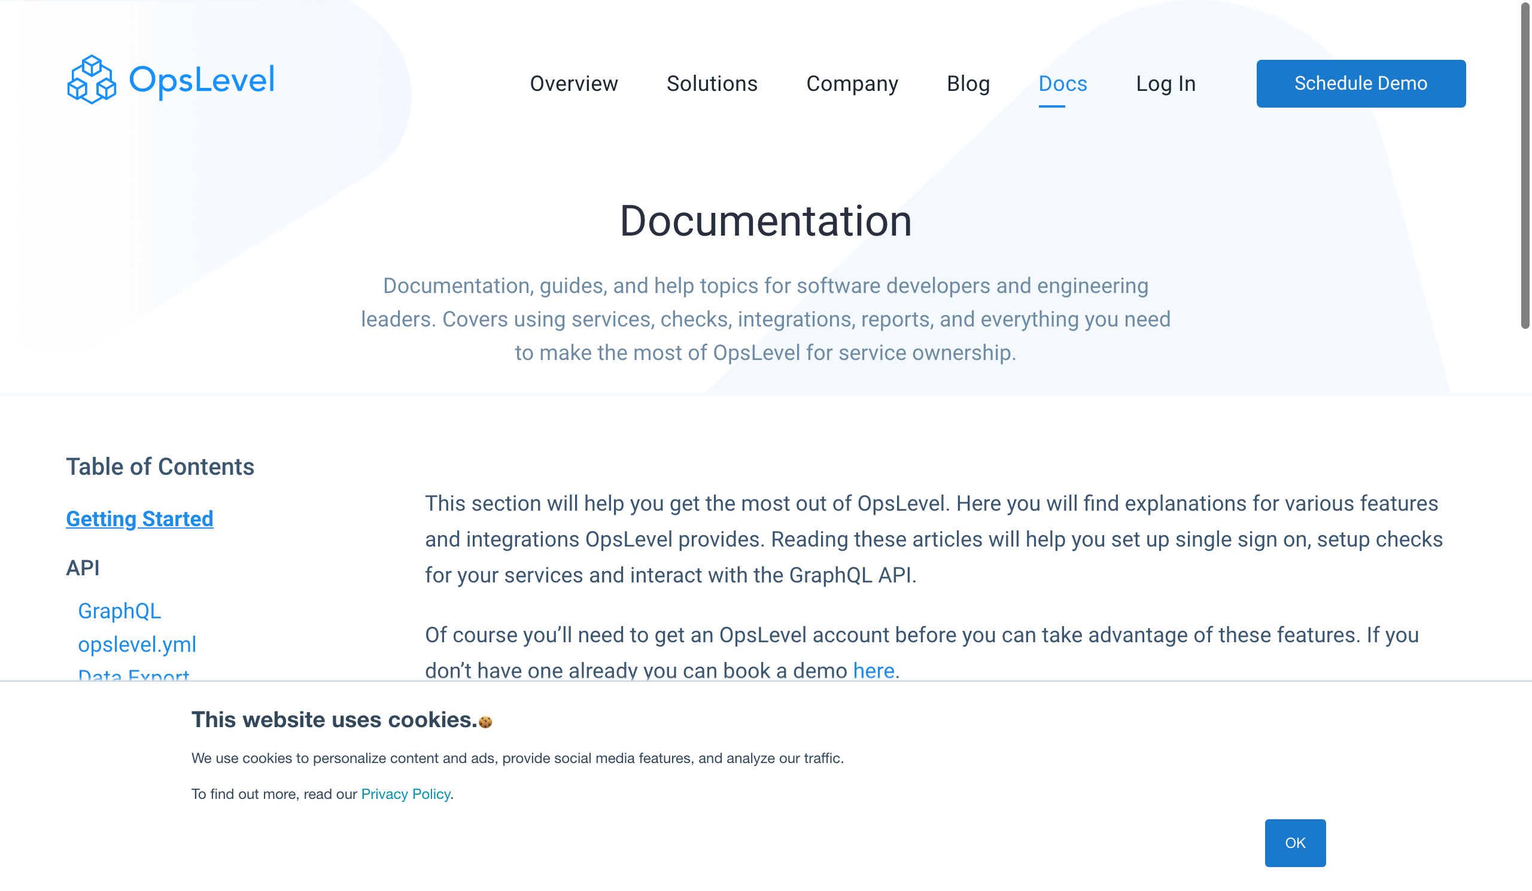Open the opslevel.yml docs link
1532x891 pixels.
point(137,644)
